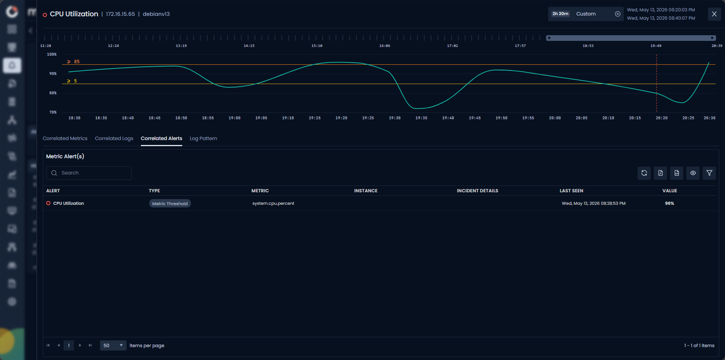Viewport: 725px width, 360px height.
Task: Collapse the sidebar with chevron arrow
Action: (31, 31)
